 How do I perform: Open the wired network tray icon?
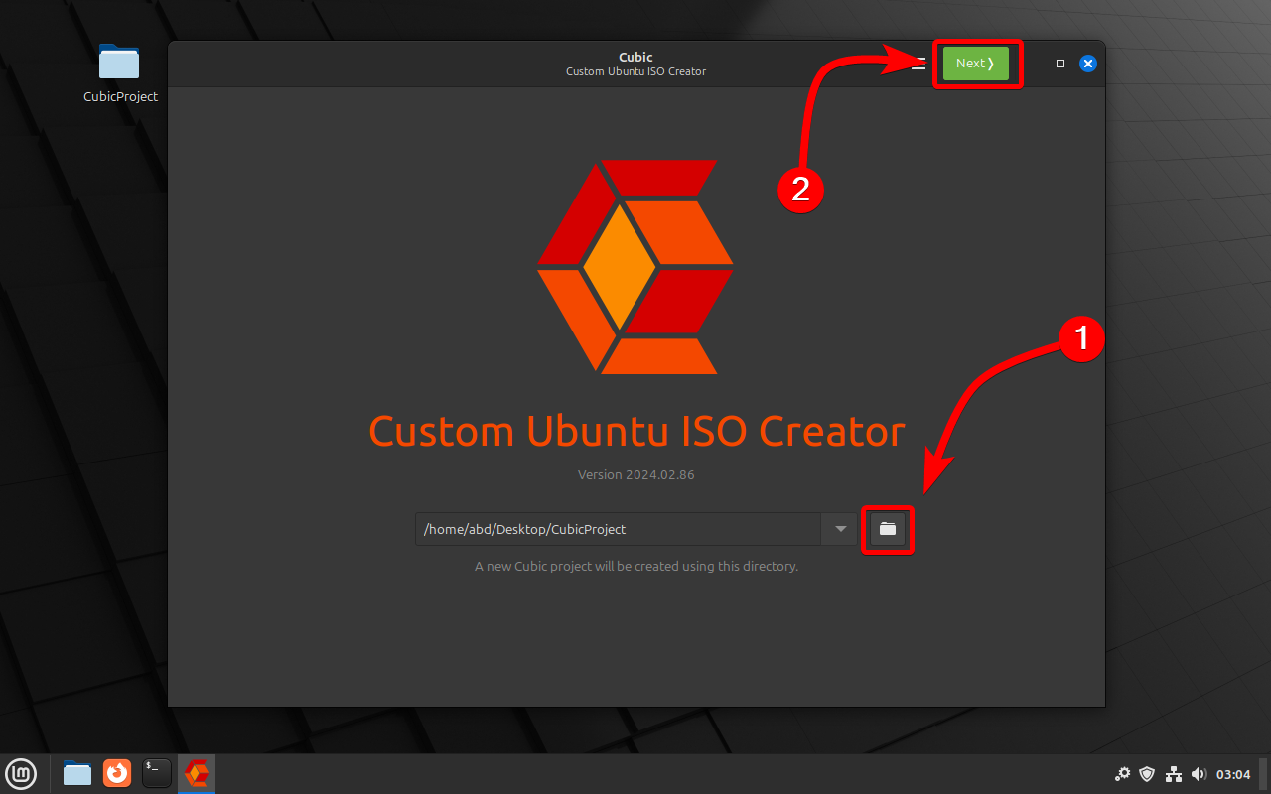(x=1174, y=774)
